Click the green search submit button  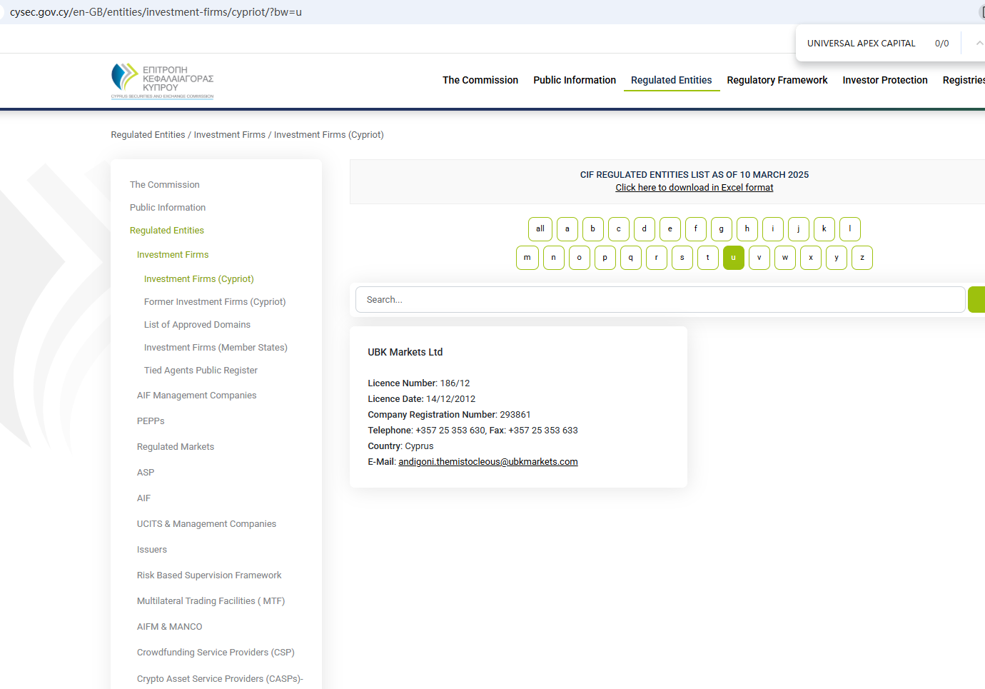pos(976,300)
